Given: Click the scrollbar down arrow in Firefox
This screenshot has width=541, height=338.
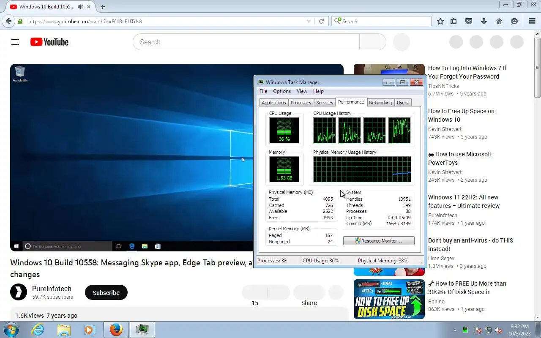Looking at the screenshot, I should click(538, 317).
